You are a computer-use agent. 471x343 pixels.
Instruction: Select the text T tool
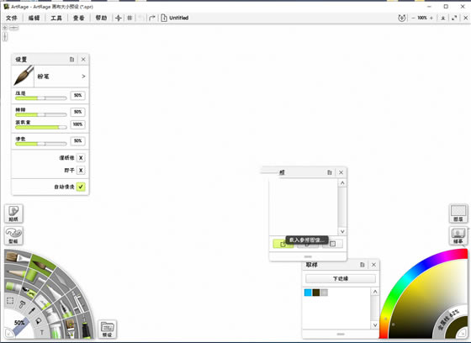pyautogui.click(x=42, y=332)
